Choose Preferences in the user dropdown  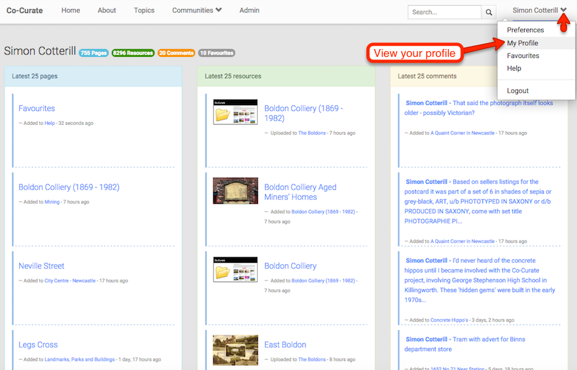point(525,30)
